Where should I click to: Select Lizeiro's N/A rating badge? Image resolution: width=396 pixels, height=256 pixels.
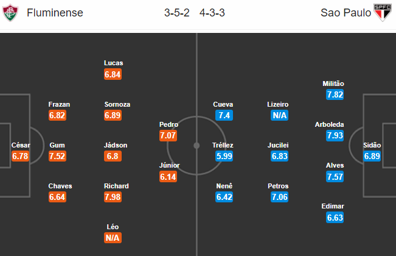279,115
